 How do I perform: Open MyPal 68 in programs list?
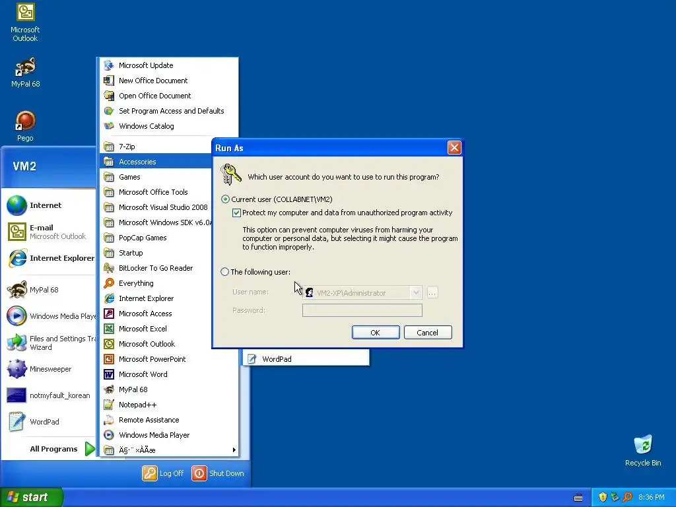click(x=170, y=389)
